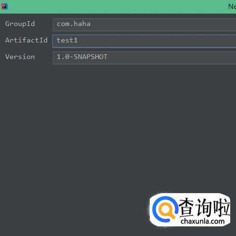236x236 pixels.
Task: Click the GroupId label
Action: (x=20, y=24)
